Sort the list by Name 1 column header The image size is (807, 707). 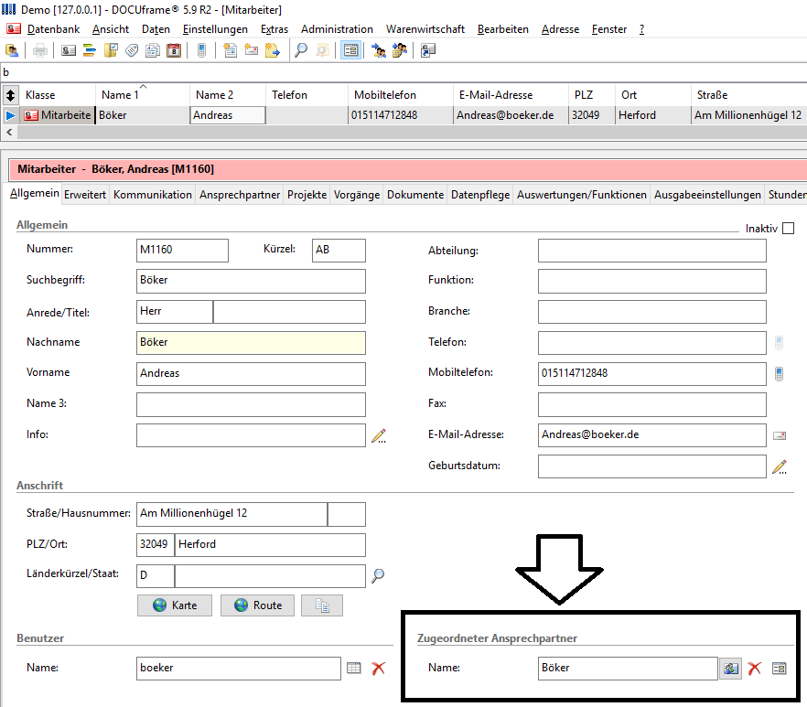(x=143, y=95)
